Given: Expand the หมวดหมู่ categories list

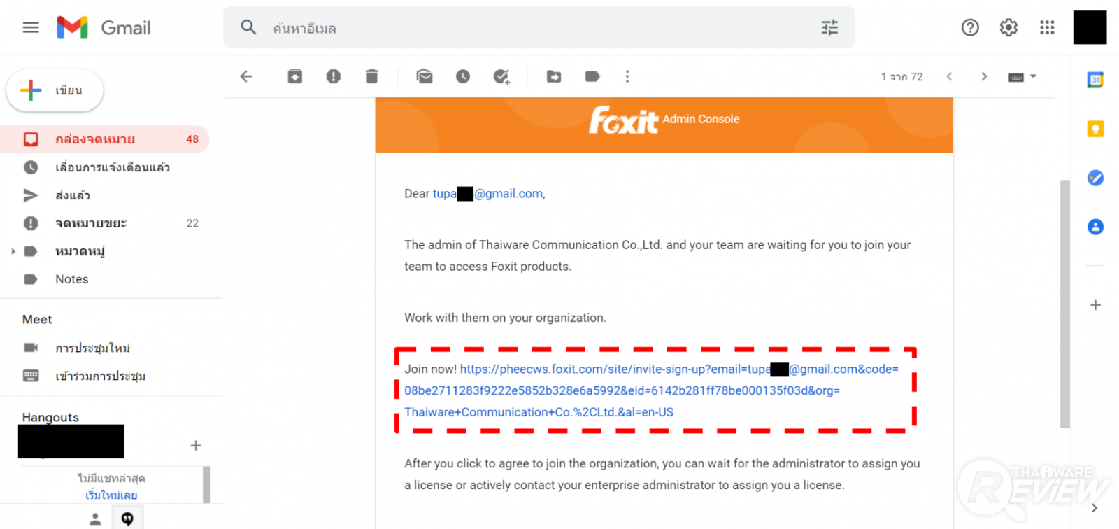Looking at the screenshot, I should tap(13, 251).
